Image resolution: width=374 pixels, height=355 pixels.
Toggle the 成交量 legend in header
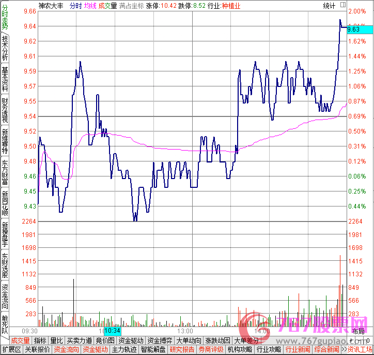pyautogui.click(x=107, y=6)
